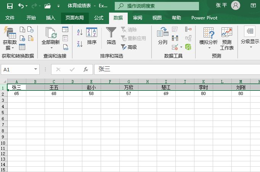The image size is (260, 172).
Task: Select cell containing 赵小
Action: coord(91,87)
